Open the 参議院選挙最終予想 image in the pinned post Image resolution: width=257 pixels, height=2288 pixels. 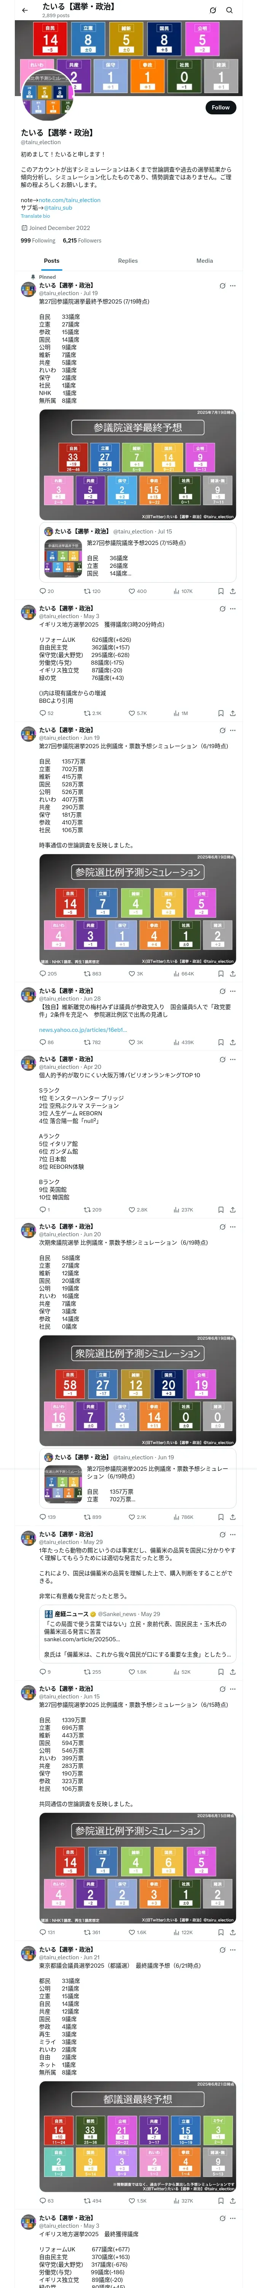coord(137,464)
